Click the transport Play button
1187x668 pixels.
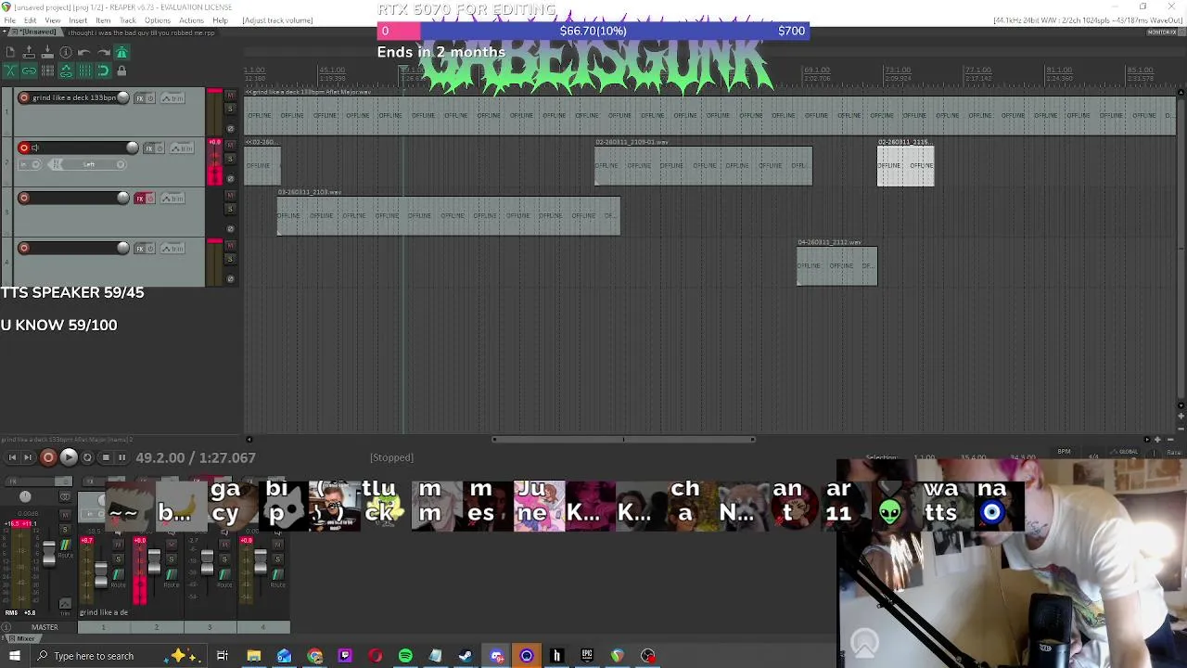click(x=69, y=456)
